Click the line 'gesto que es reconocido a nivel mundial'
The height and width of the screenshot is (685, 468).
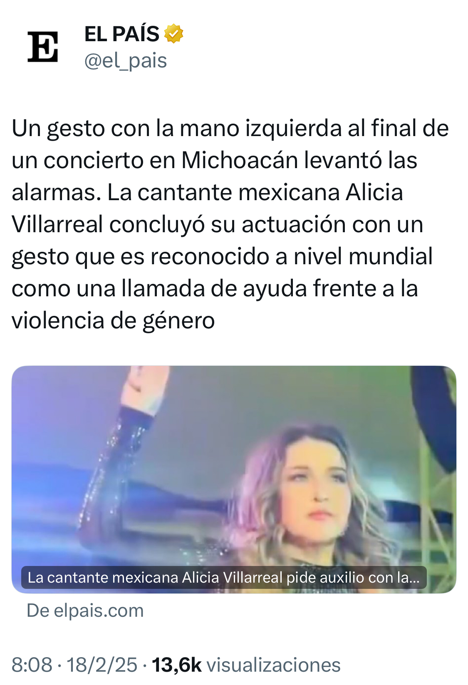[x=222, y=257]
